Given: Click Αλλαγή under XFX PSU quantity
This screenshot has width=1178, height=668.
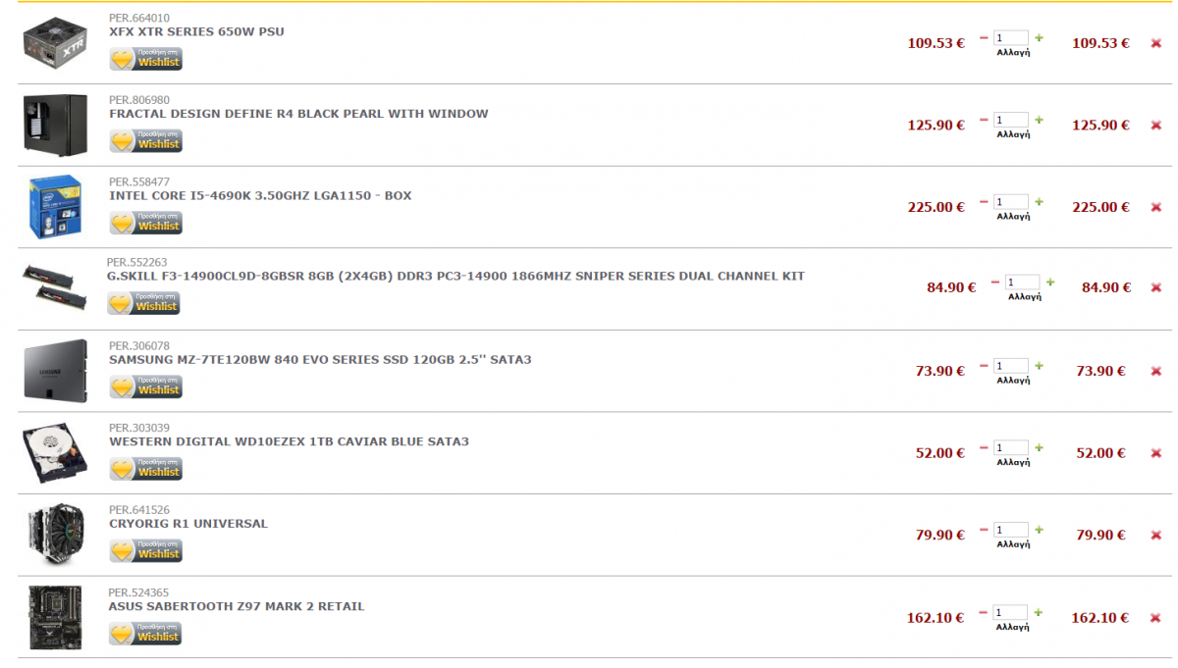Looking at the screenshot, I should pos(1013,52).
